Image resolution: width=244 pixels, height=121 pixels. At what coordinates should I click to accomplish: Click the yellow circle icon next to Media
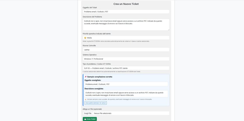coord(85,38)
